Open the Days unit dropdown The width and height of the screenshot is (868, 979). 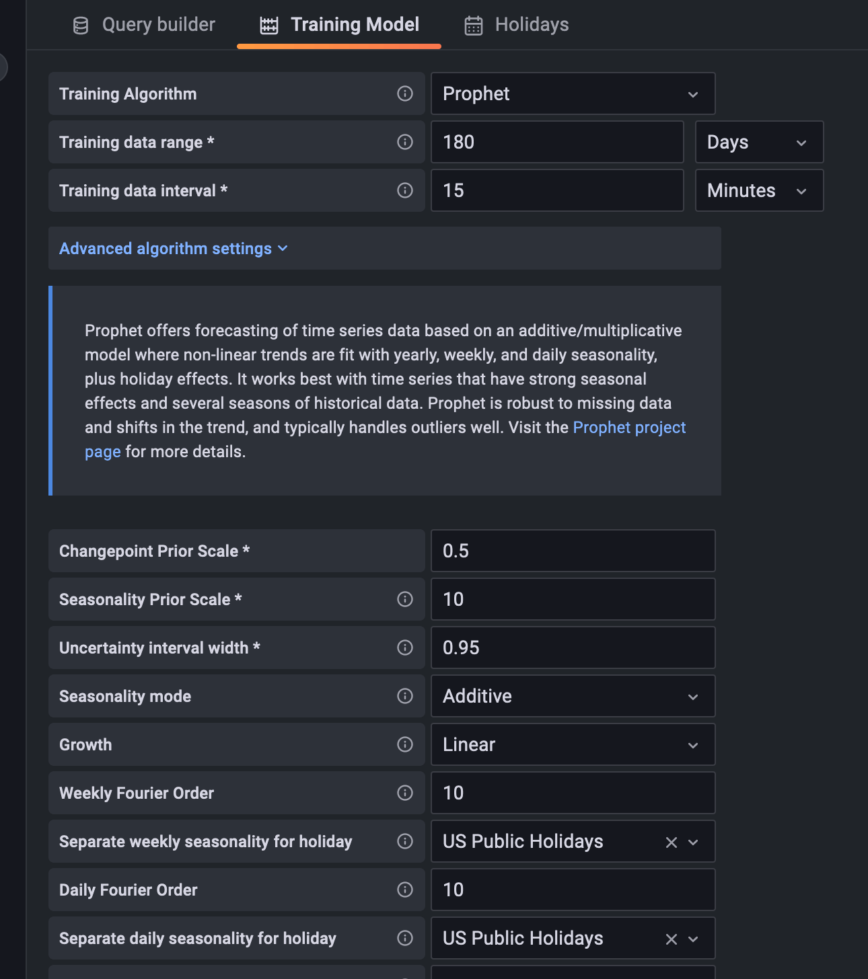(758, 142)
